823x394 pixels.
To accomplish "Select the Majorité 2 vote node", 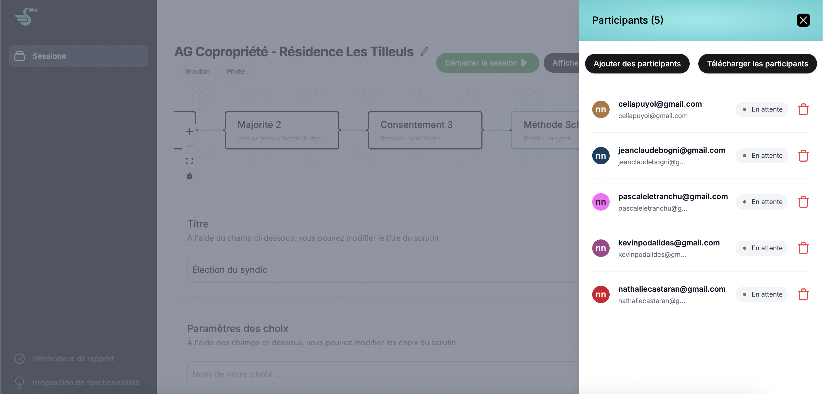I will click(x=281, y=130).
